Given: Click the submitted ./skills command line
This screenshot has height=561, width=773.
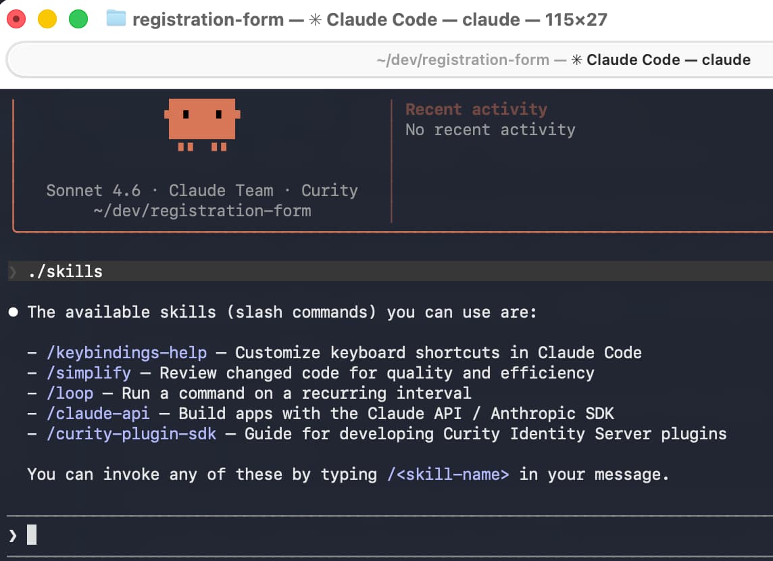Looking at the screenshot, I should click(389, 271).
